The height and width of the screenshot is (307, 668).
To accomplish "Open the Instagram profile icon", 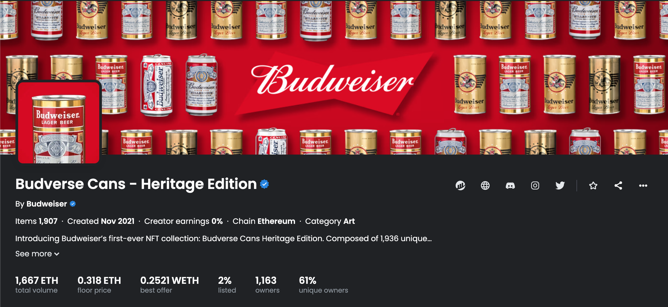I will (535, 185).
